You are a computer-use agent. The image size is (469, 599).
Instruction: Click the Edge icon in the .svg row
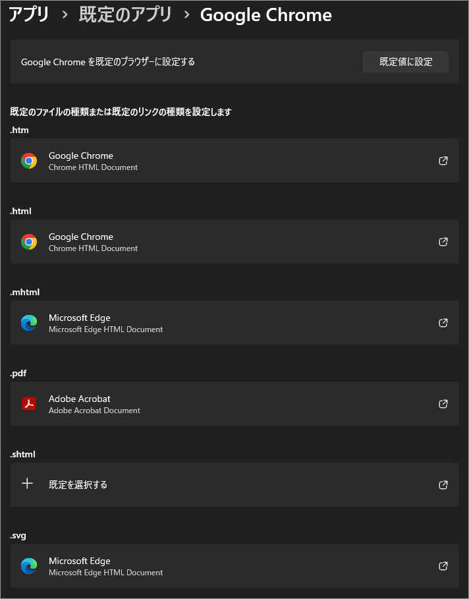(29, 566)
